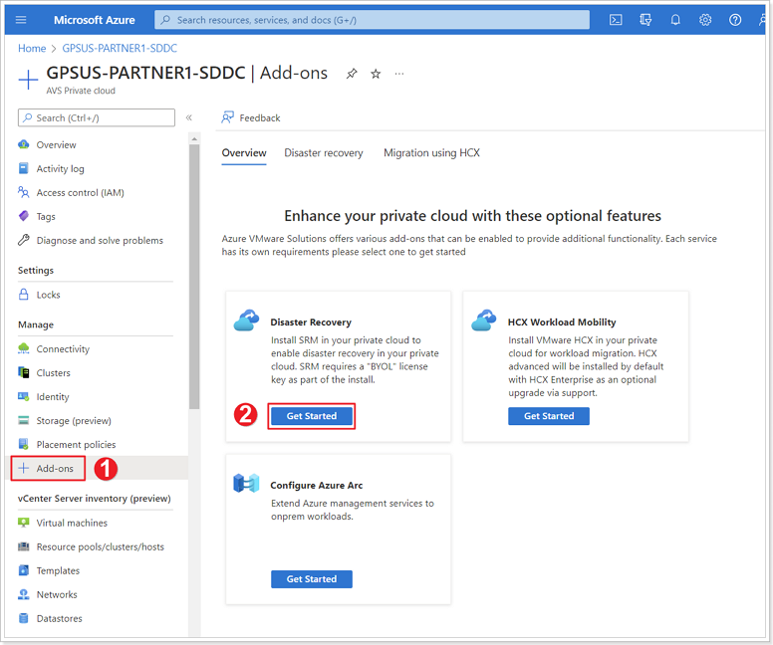
Task: Switch to the Overview tab
Action: (244, 152)
